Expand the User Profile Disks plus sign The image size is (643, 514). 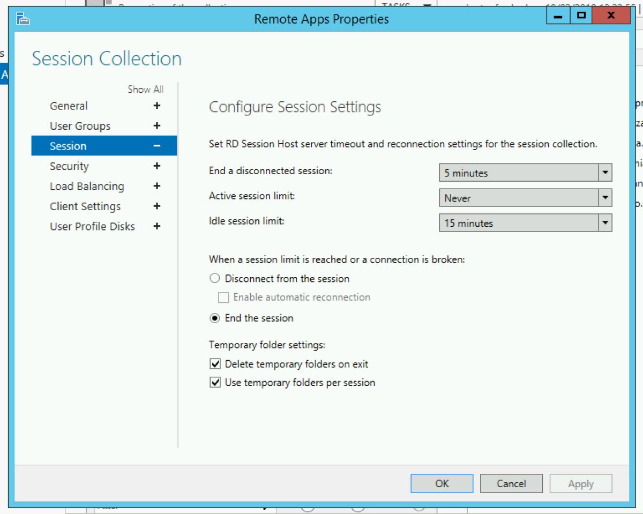point(157,227)
